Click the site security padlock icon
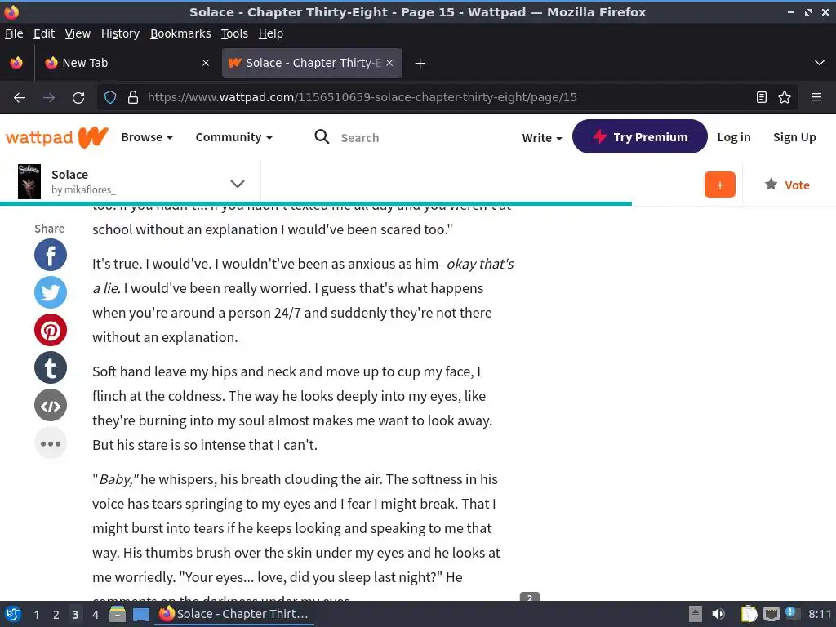The height and width of the screenshot is (627, 836). [133, 98]
